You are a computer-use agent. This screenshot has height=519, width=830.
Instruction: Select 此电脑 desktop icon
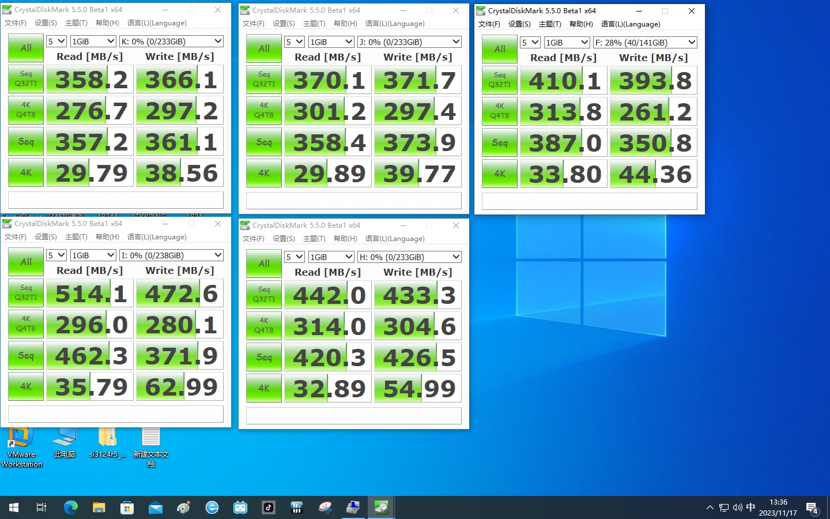pyautogui.click(x=65, y=443)
